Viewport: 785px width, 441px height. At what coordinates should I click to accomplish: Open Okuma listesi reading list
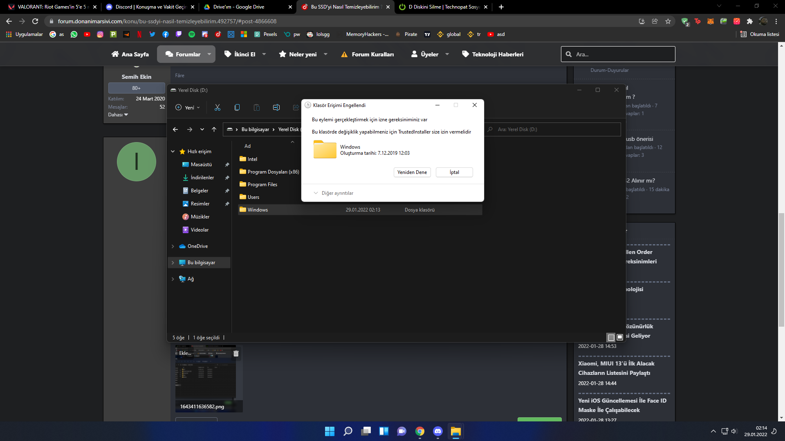click(760, 34)
